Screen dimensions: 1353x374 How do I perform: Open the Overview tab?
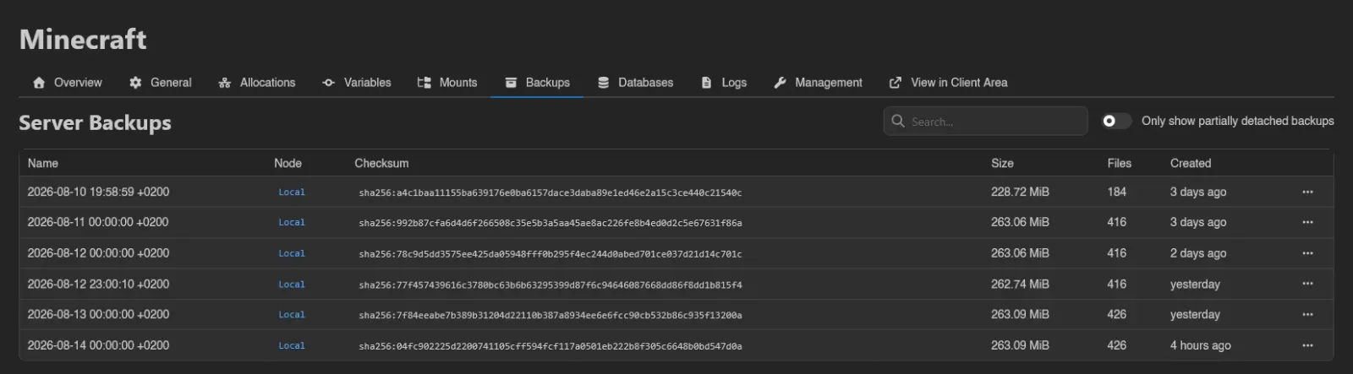(x=67, y=83)
